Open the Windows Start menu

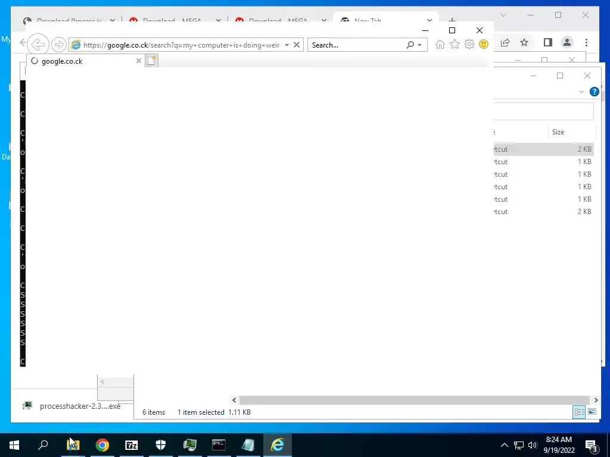click(x=14, y=445)
